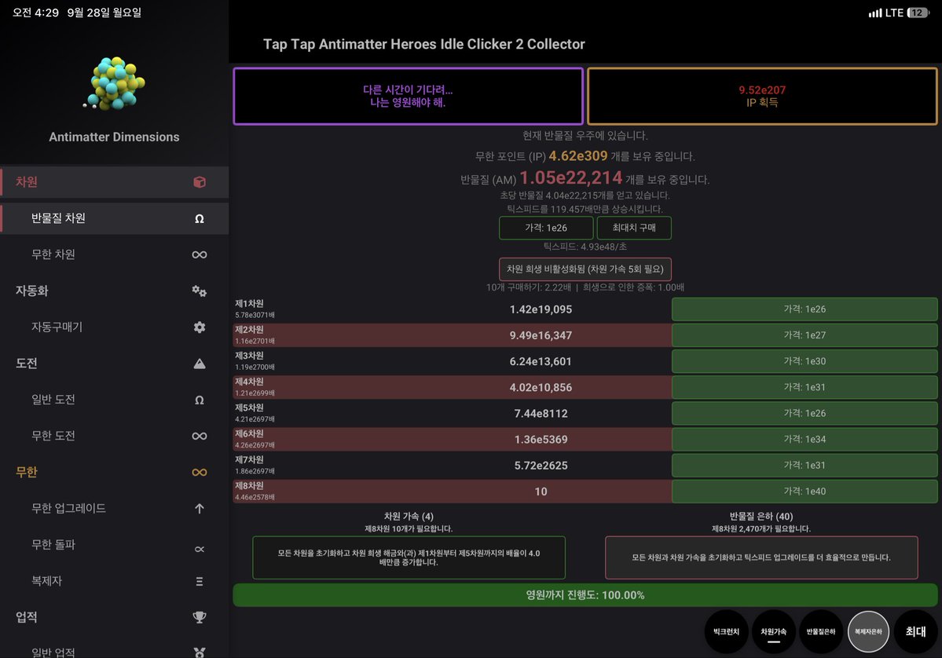
Task: Click the icon beside 무한 돌파
Action: pos(200,549)
